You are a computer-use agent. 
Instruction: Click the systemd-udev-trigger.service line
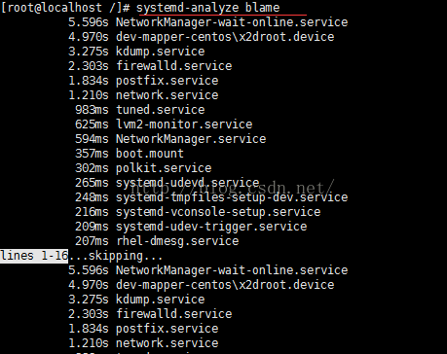tap(191, 227)
